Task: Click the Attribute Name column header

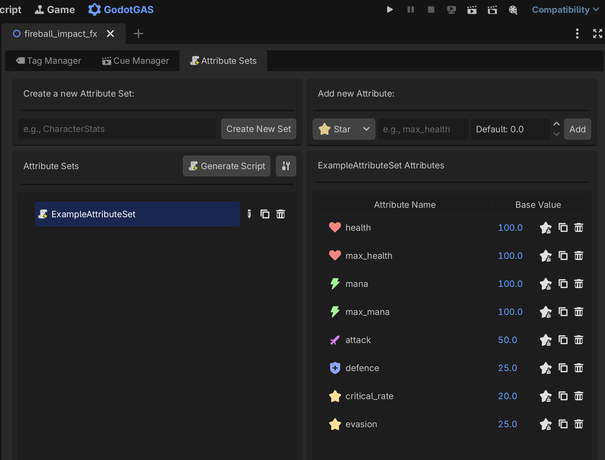Action: point(405,205)
